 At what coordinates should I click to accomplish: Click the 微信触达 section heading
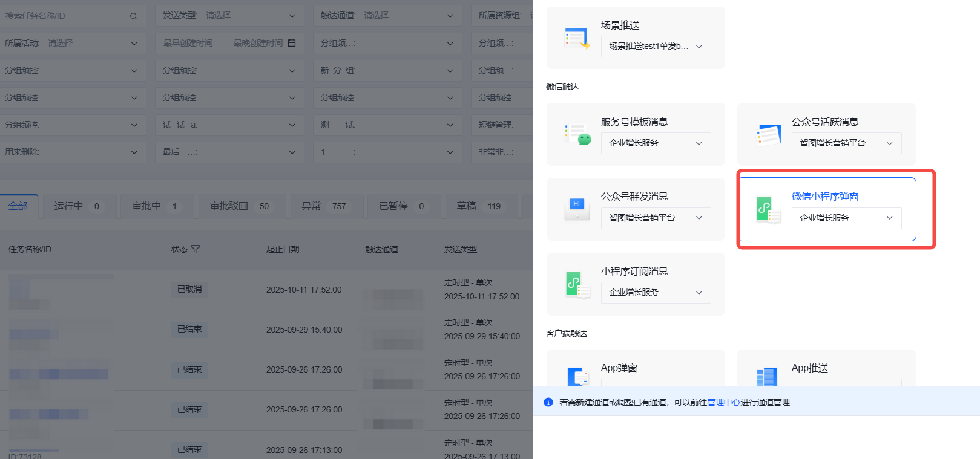tap(562, 86)
